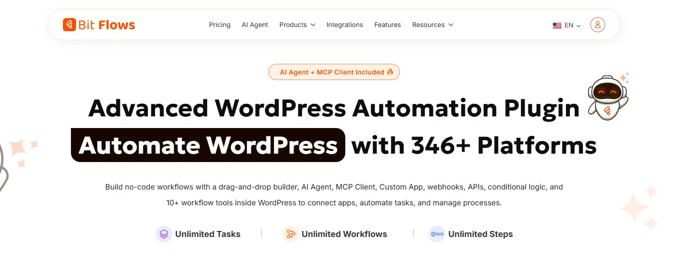Click the Unlimited Workflows label

pyautogui.click(x=344, y=234)
